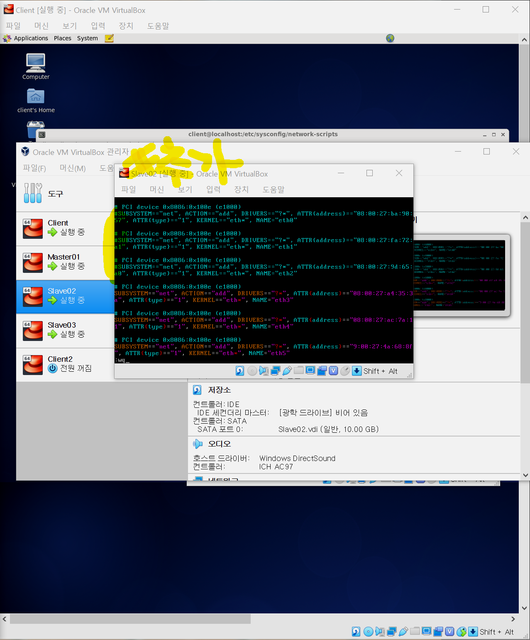This screenshot has height=640, width=530.
Task: Open 장치 menu in Slave02 window
Action: pos(242,189)
